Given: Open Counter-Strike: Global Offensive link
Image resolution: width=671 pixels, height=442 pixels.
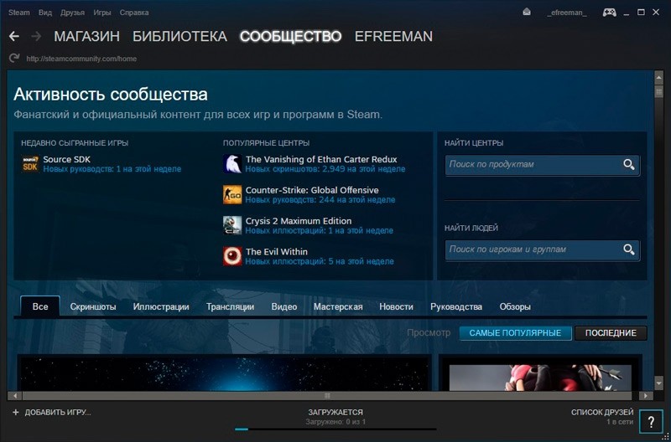Looking at the screenshot, I should coord(312,190).
